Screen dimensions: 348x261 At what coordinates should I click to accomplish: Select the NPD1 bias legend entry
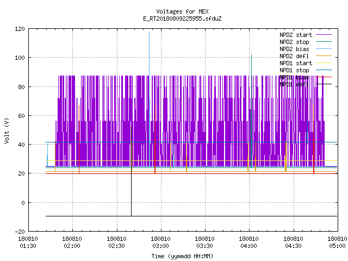294,77
